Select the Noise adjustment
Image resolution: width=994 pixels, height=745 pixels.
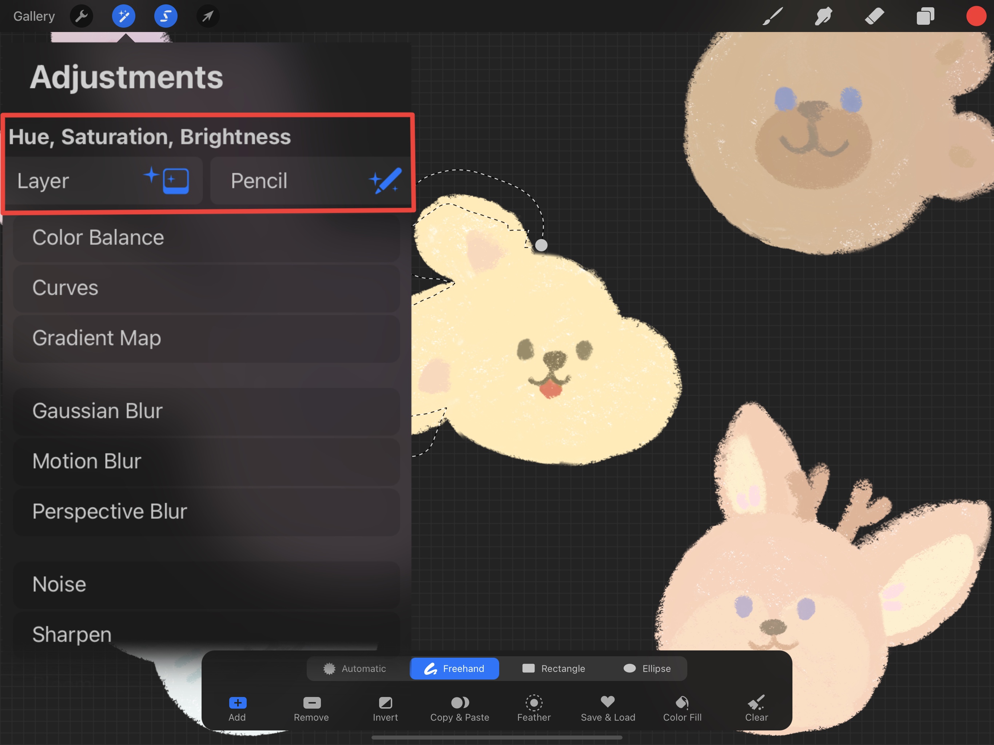206,585
